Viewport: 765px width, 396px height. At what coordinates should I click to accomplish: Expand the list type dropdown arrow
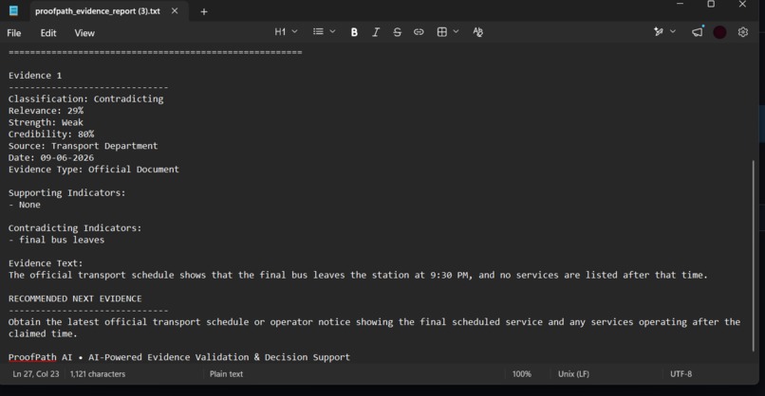click(333, 31)
